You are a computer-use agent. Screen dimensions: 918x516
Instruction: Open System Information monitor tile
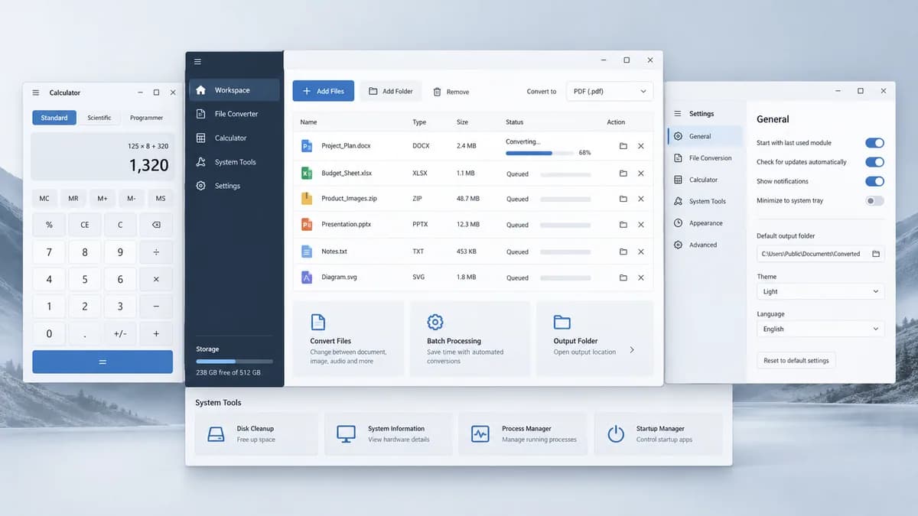click(x=389, y=434)
